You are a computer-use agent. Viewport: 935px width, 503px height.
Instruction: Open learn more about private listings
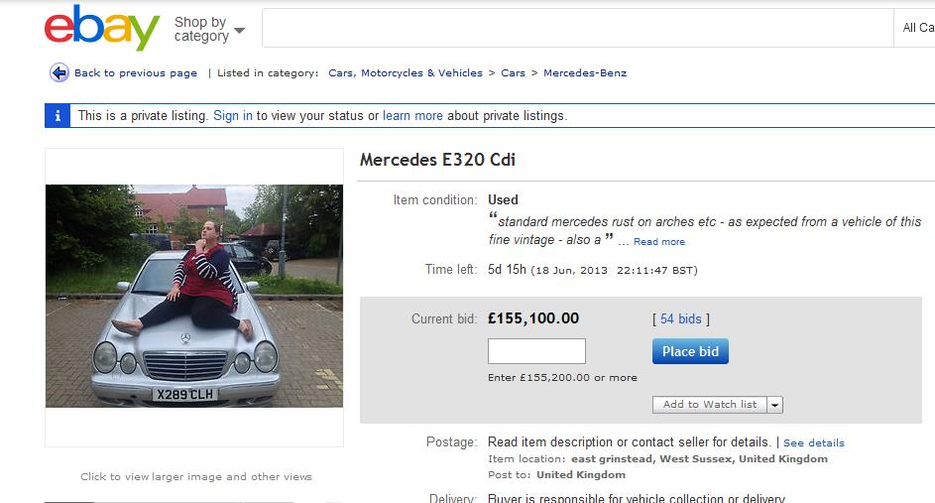pos(412,116)
